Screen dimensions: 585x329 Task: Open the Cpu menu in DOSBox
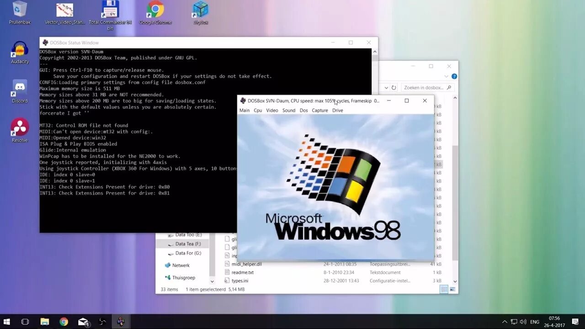pyautogui.click(x=258, y=110)
